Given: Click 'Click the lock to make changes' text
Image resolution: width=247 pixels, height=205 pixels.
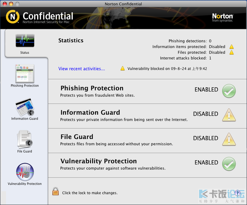Looking at the screenshot, I should [90, 193].
